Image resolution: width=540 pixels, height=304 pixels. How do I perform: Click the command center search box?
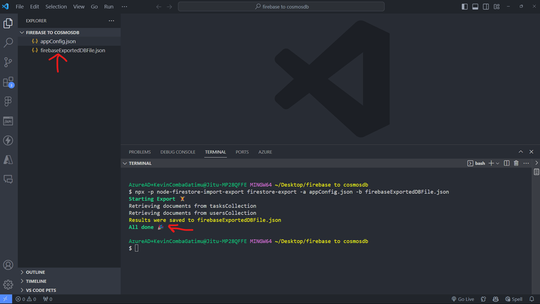click(x=281, y=7)
